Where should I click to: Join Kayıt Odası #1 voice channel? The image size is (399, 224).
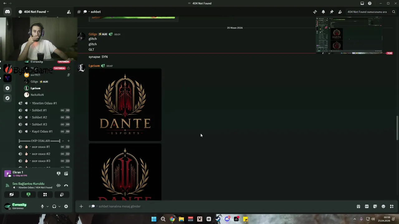pyautogui.click(x=45, y=131)
